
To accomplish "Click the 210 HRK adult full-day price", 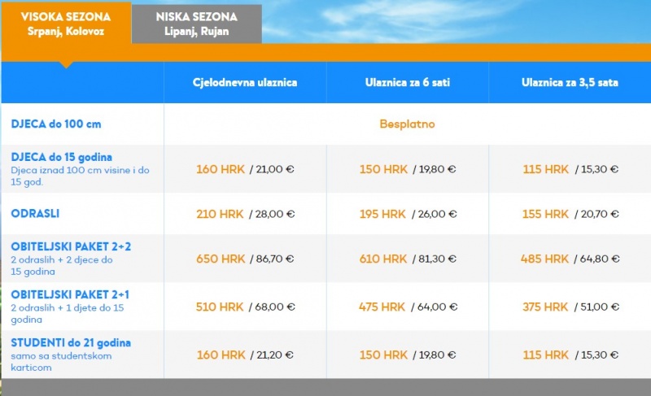I will pos(221,214).
